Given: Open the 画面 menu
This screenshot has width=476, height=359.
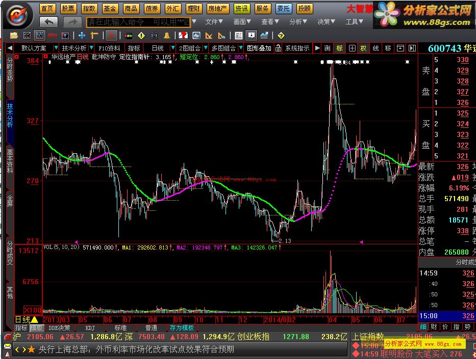Looking at the screenshot, I should pyautogui.click(x=242, y=22).
